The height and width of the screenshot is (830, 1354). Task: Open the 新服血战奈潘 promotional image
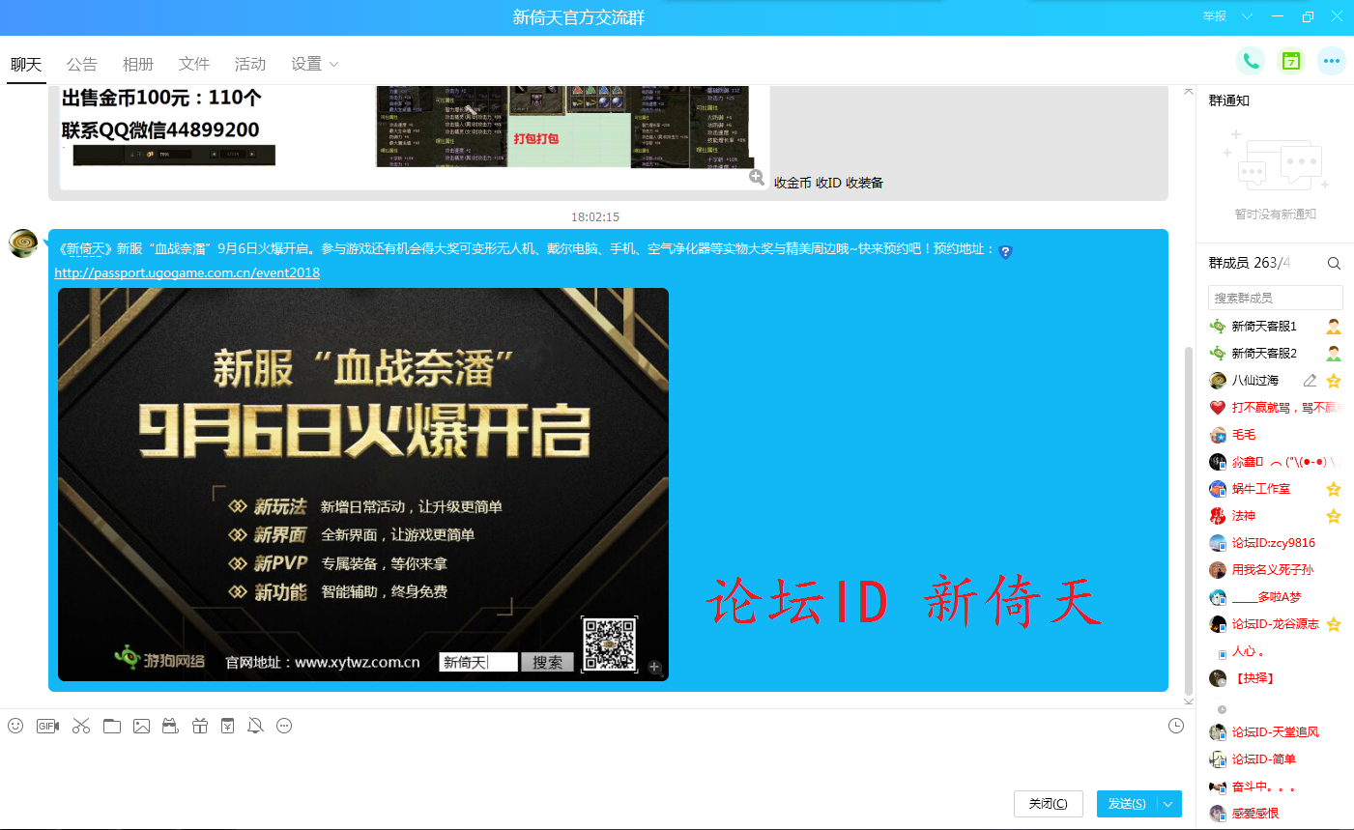click(x=363, y=484)
